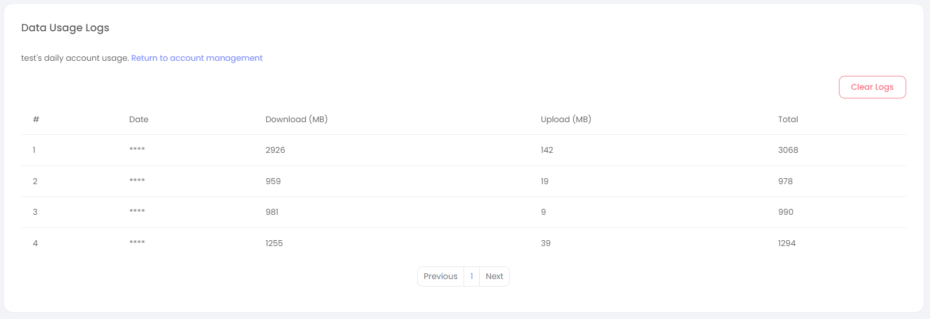Open Return to account management link

click(x=197, y=58)
